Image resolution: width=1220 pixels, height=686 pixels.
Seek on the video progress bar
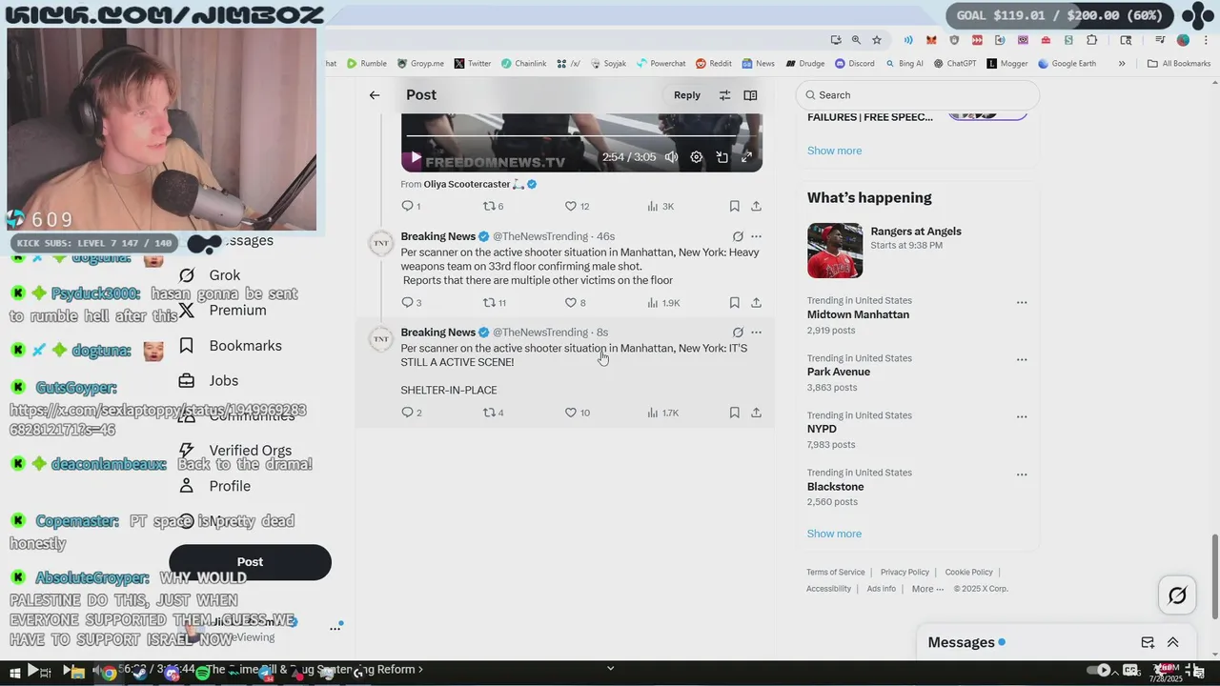click(x=581, y=136)
